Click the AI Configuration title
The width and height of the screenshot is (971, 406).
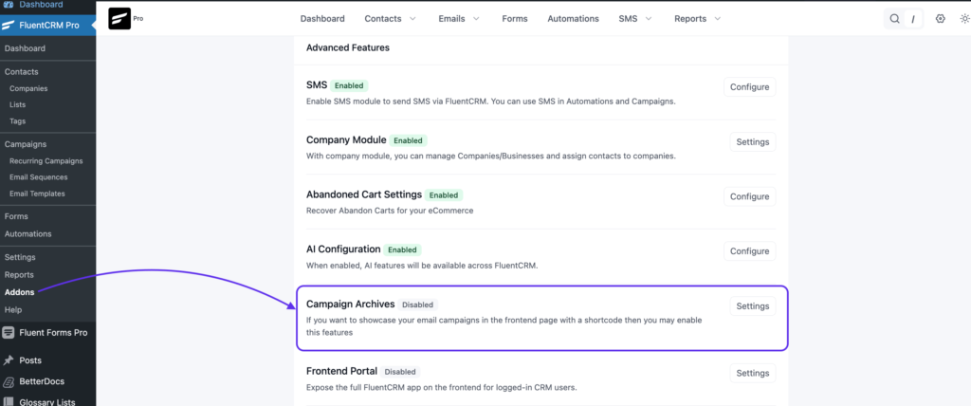[343, 249]
